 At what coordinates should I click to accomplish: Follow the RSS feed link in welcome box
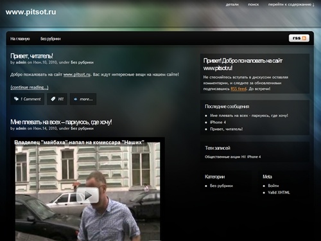pyautogui.click(x=238, y=89)
